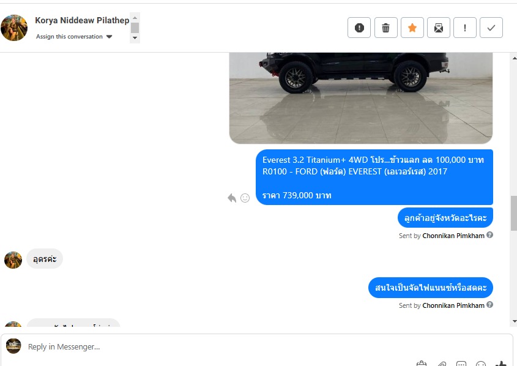Delete conversation using trash can icon

click(x=386, y=28)
